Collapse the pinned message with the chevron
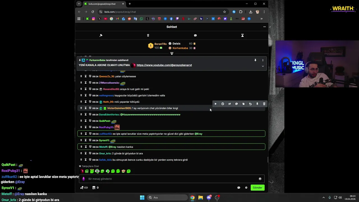 pos(263,66)
